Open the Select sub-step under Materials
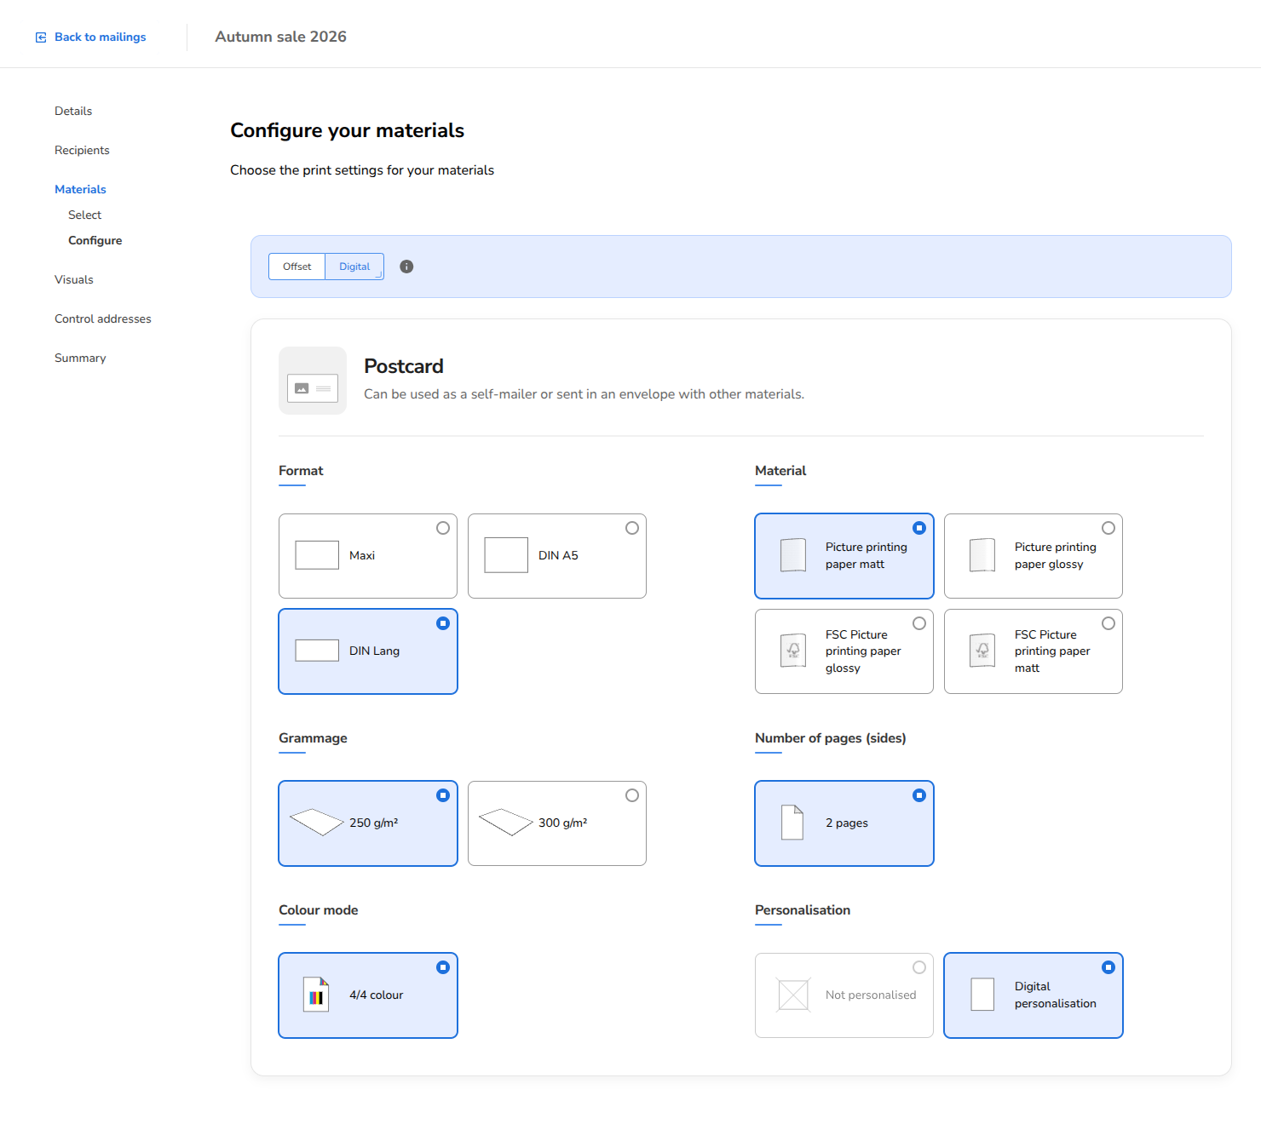 pyautogui.click(x=84, y=215)
